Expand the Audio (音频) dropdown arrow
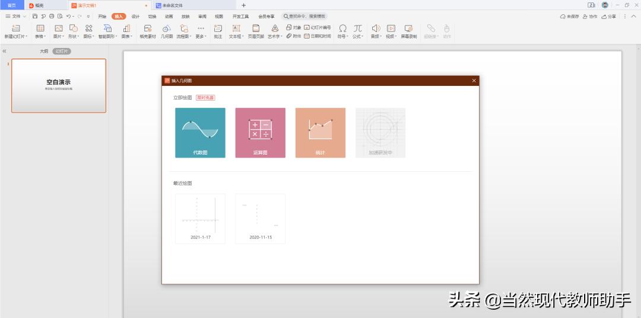The width and height of the screenshot is (641, 318). coord(381,37)
